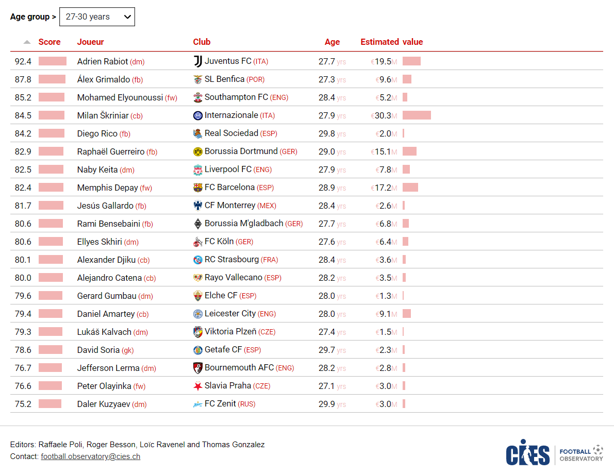Sort by Estimated value header

pos(392,42)
